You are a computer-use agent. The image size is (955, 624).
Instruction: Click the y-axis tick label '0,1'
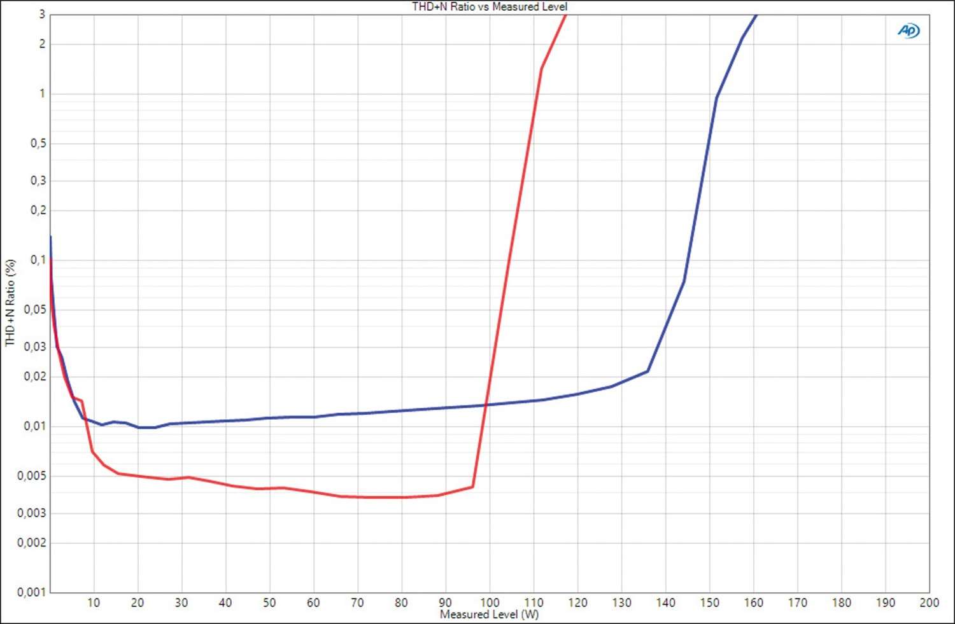point(38,260)
